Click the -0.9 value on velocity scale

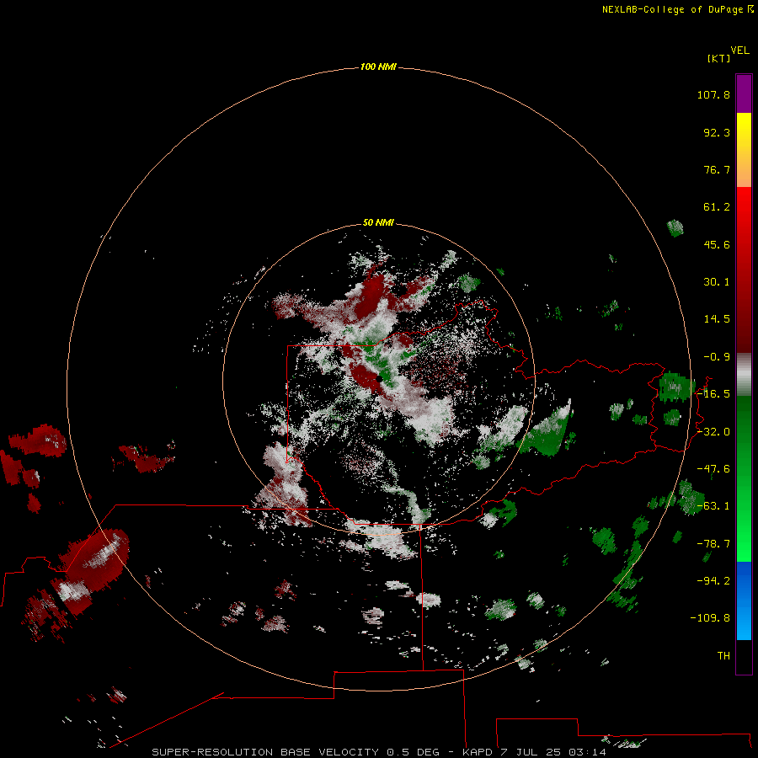click(x=717, y=357)
